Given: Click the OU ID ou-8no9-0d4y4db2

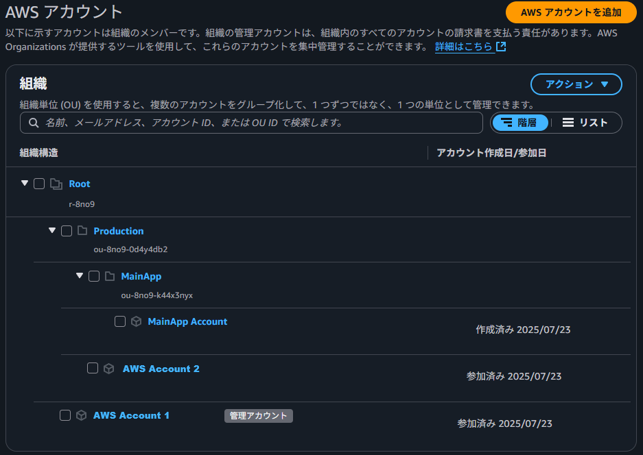Looking at the screenshot, I should click(130, 249).
